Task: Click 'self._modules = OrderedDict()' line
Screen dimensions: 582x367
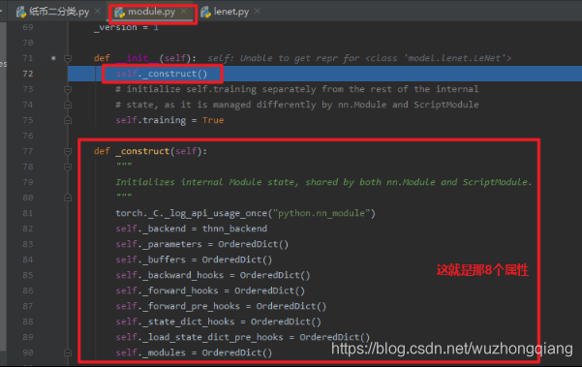Action: (194, 352)
